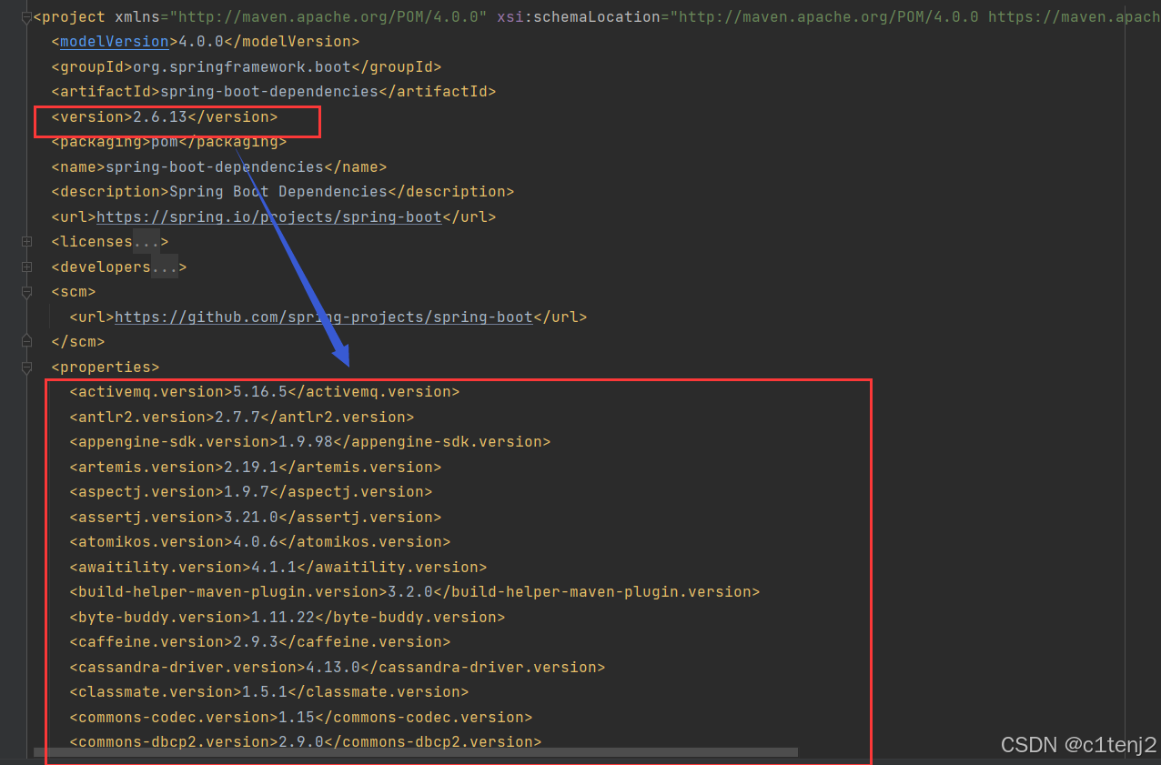The height and width of the screenshot is (765, 1161).
Task: Click the antlr2.version 2.7.7 line
Action: click(x=242, y=418)
